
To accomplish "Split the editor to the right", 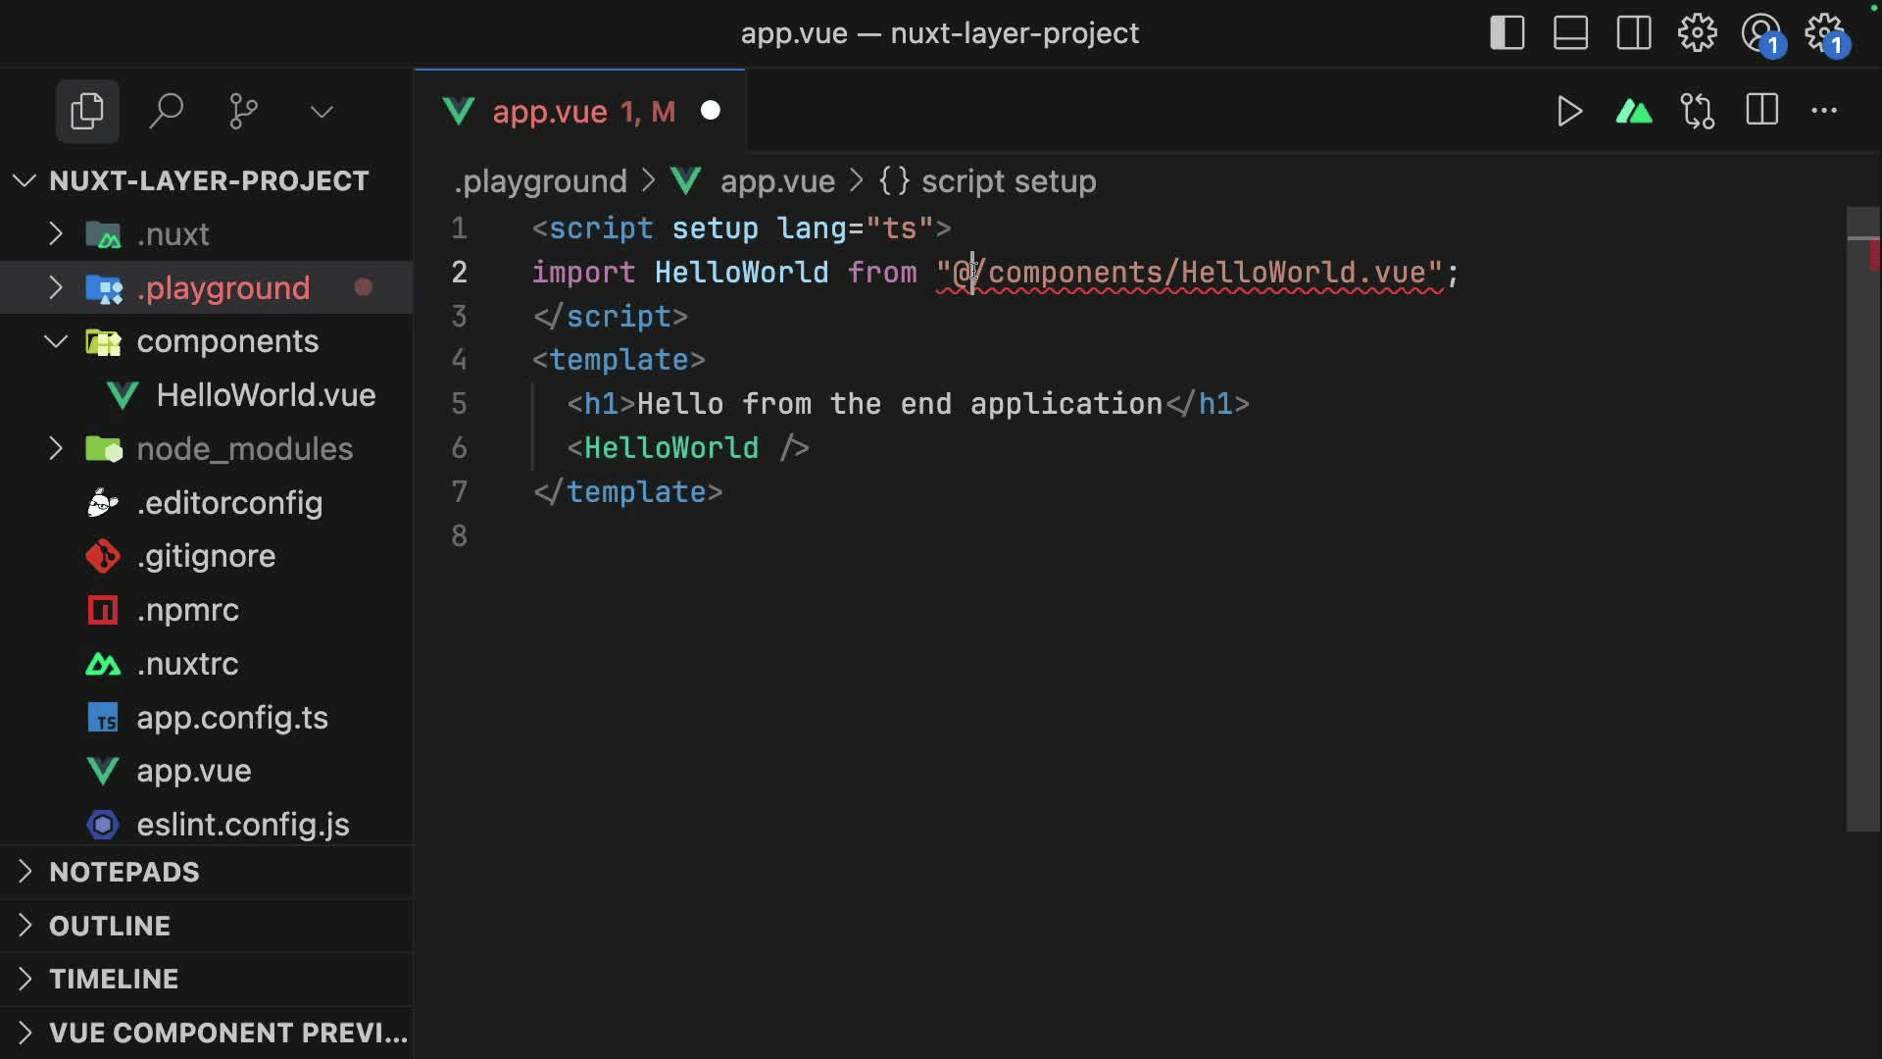I will click(1761, 111).
